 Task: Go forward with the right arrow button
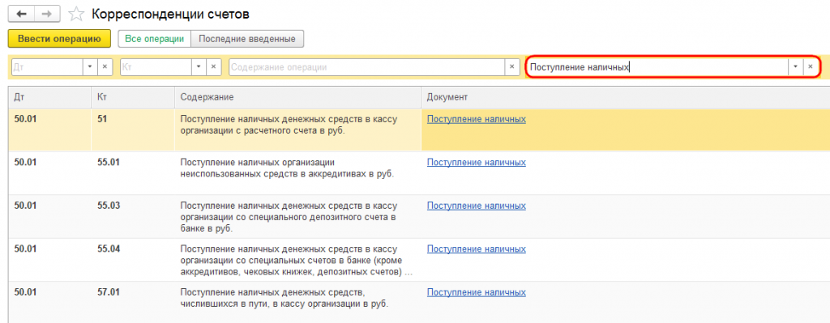coord(46,15)
